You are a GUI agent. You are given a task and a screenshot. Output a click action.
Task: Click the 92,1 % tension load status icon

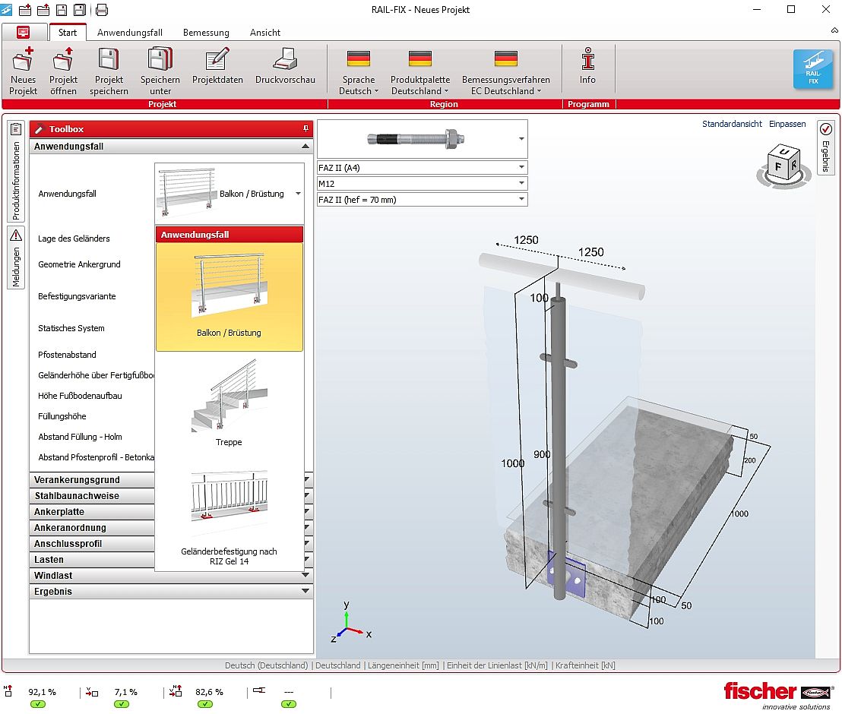tap(8, 691)
